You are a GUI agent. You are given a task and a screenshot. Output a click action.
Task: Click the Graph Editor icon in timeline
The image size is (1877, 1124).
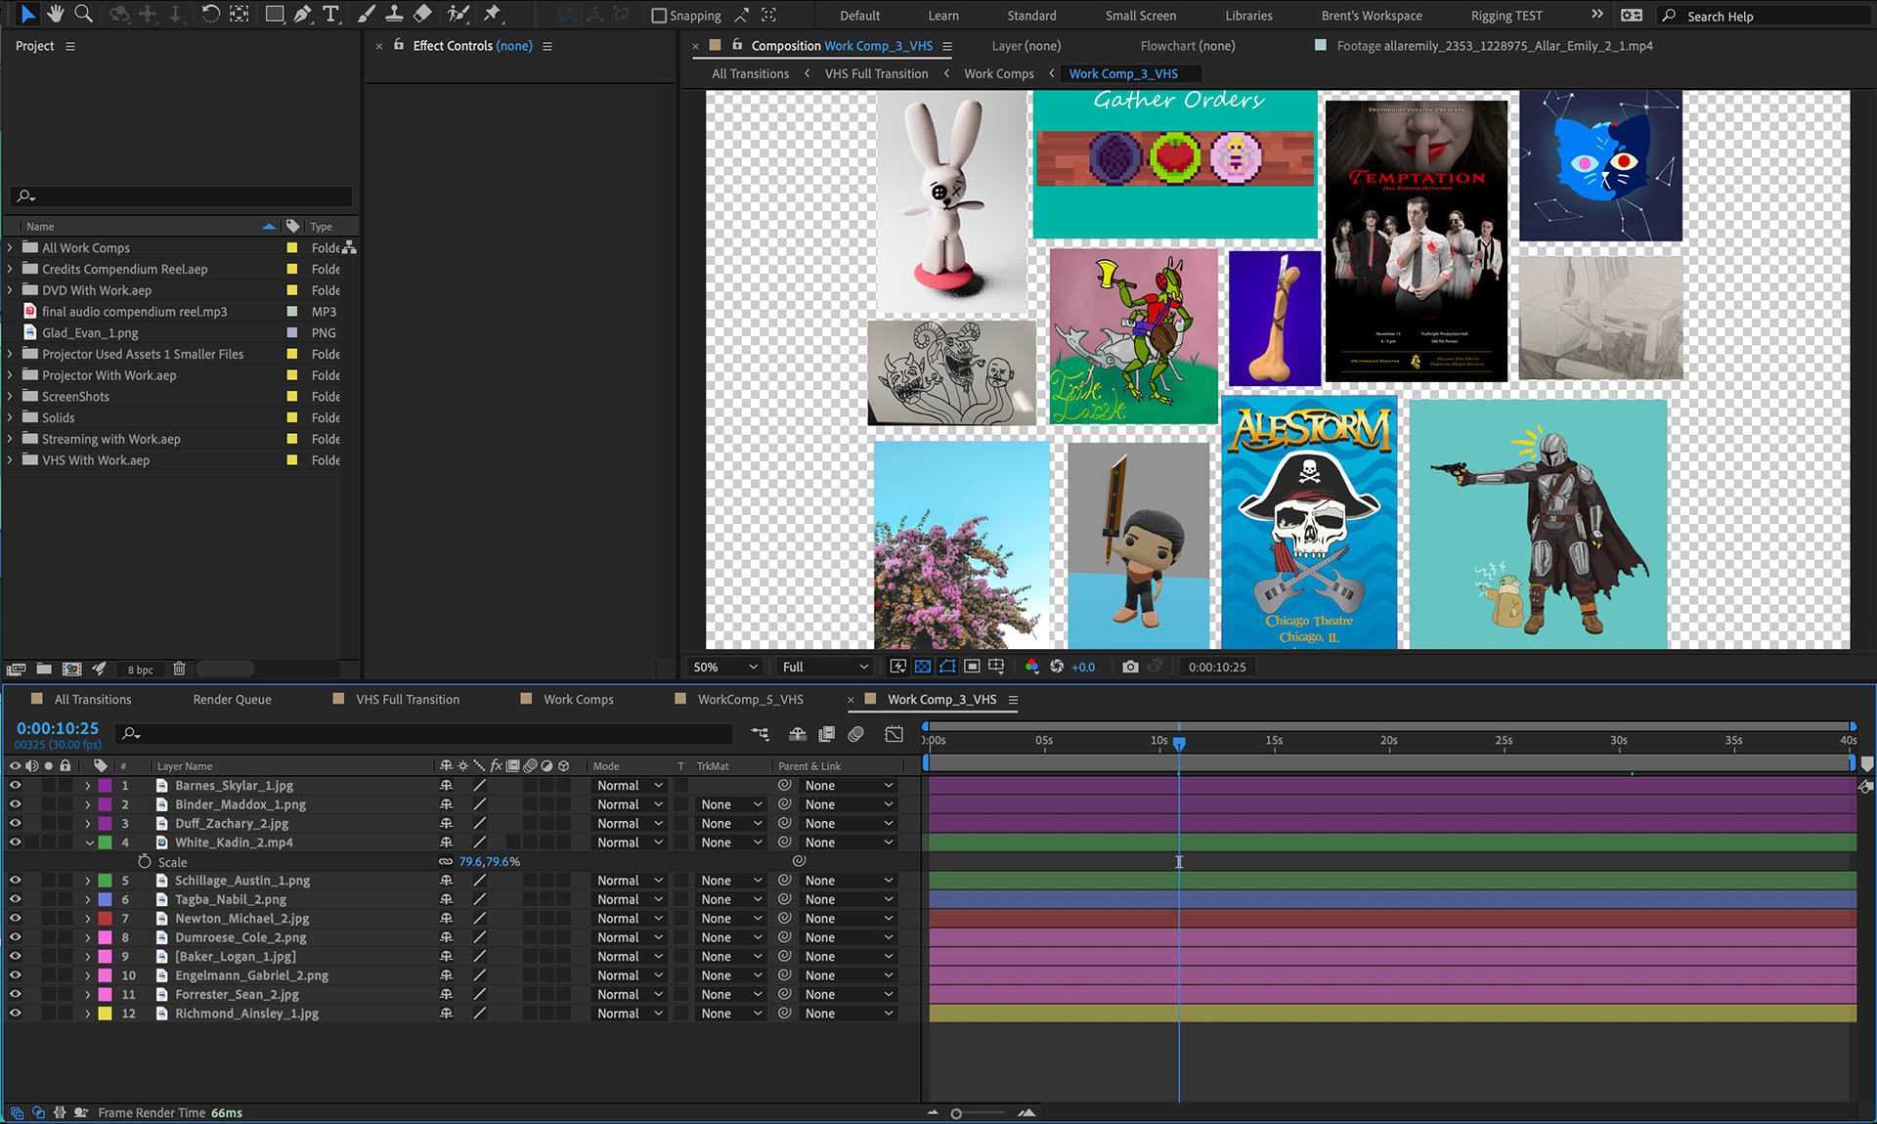[x=894, y=734]
